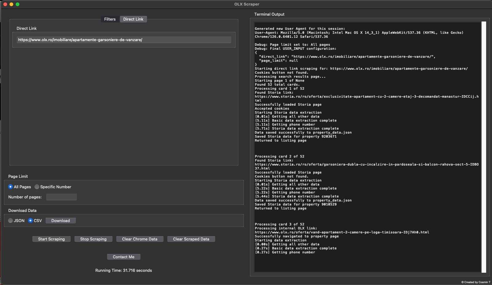Clear Chrome Data button
Viewport: 492px width, 285px height.
[x=140, y=239]
